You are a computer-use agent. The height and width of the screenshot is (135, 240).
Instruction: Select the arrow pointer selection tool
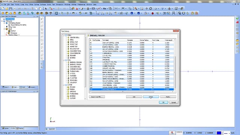coord(46,9)
